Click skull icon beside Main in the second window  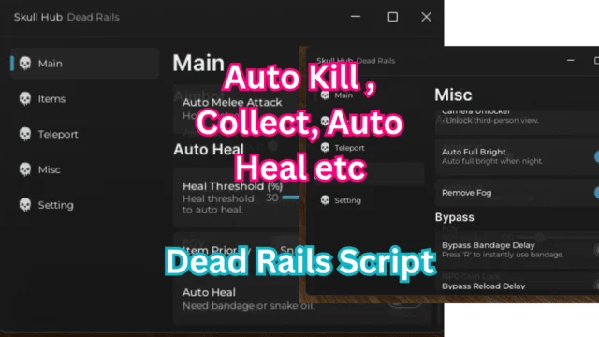point(325,95)
